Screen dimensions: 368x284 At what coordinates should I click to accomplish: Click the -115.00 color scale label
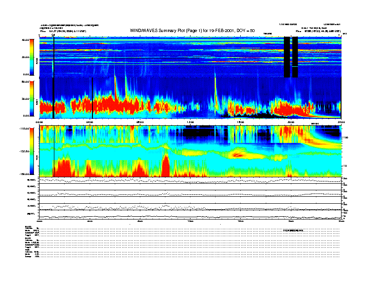pos(24,129)
